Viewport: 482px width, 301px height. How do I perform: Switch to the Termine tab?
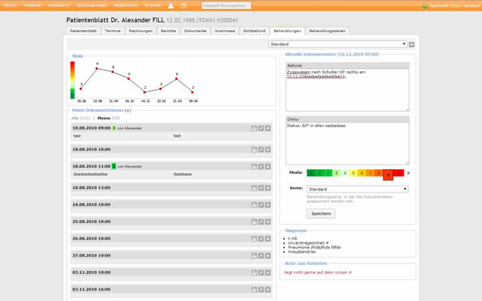(112, 31)
